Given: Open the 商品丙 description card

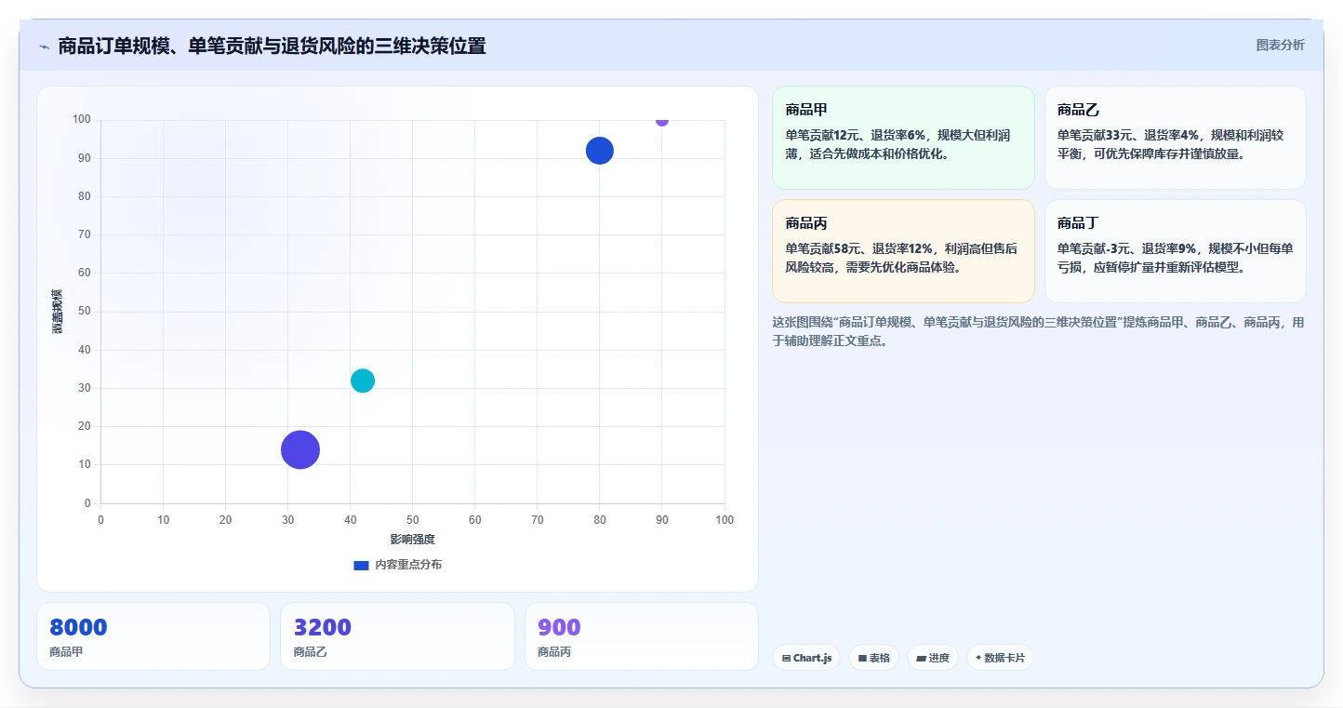Looking at the screenshot, I should (903, 251).
